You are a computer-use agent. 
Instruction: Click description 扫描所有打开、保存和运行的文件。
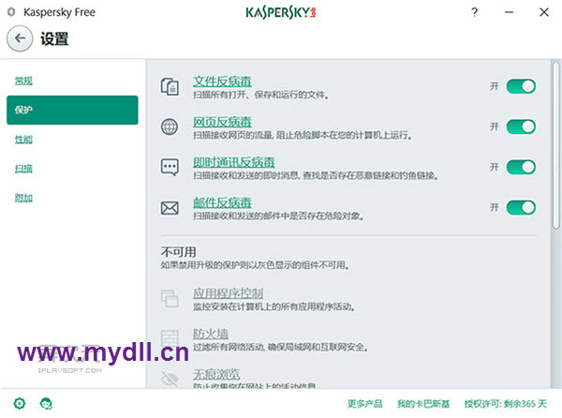261,95
